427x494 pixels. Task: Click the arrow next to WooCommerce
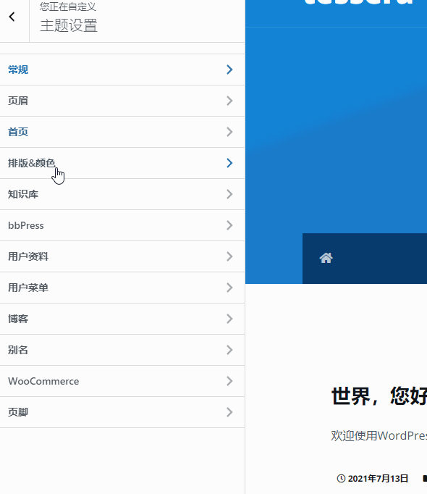click(x=229, y=381)
